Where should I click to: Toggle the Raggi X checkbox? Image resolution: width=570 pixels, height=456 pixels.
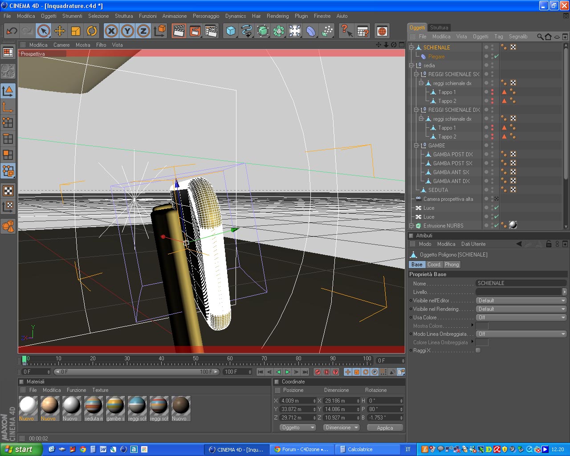coord(478,350)
